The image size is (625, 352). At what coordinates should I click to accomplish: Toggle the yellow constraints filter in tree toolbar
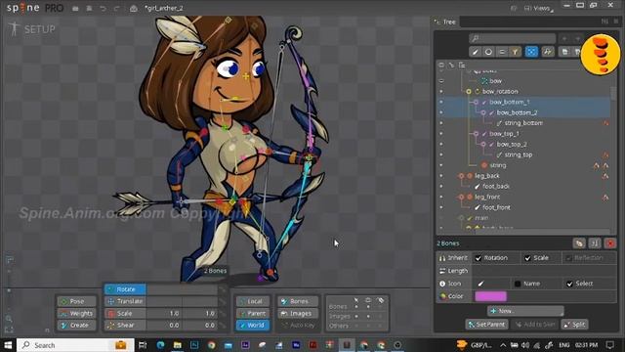pos(515,52)
